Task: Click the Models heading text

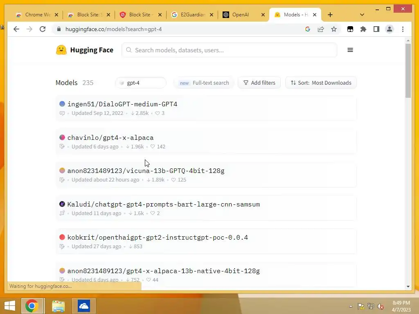Action: tap(67, 83)
